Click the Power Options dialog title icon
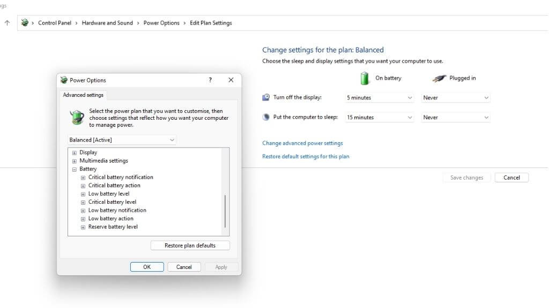549x308 pixels. click(64, 80)
